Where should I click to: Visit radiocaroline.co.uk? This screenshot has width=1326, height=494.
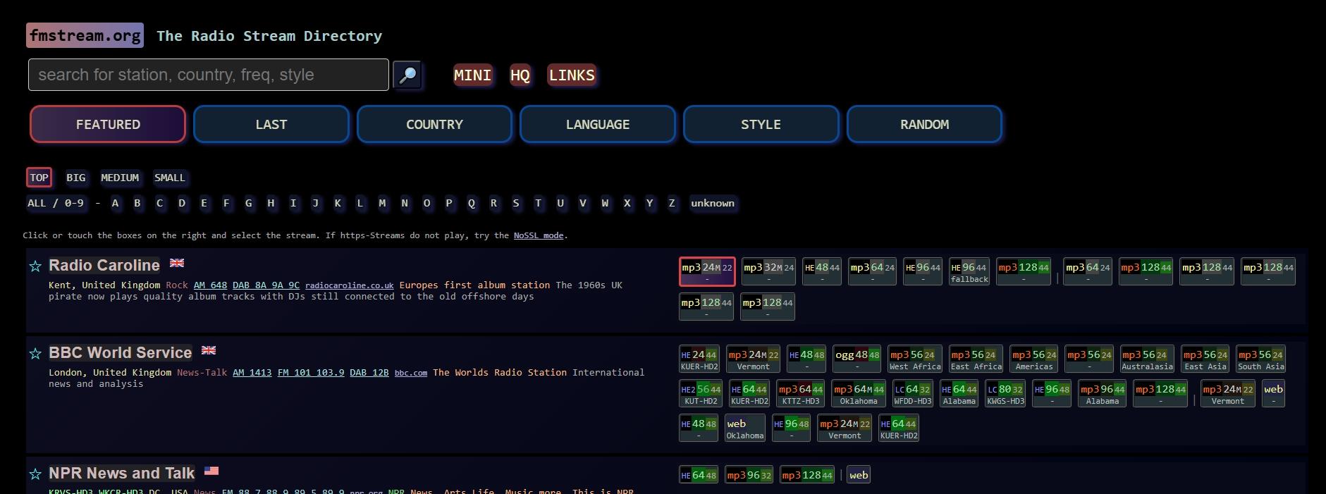[x=350, y=285]
